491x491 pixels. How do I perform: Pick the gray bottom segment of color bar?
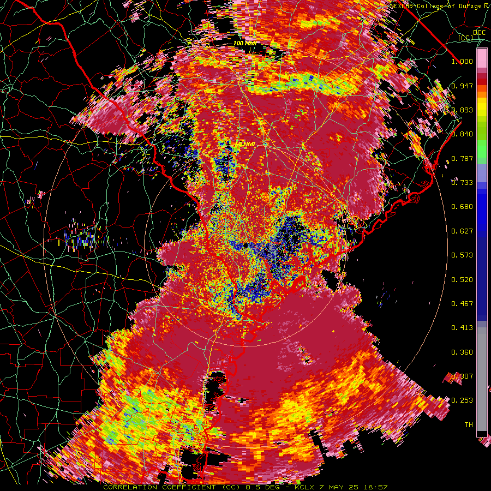point(482,379)
